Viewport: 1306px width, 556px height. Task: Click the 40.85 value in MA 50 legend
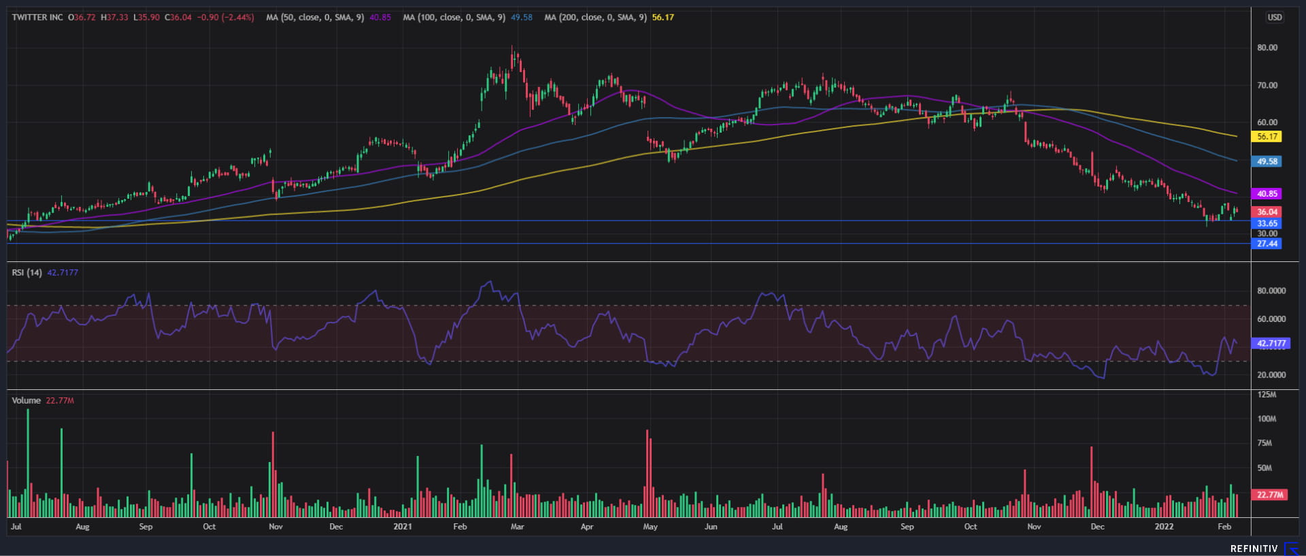(380, 17)
